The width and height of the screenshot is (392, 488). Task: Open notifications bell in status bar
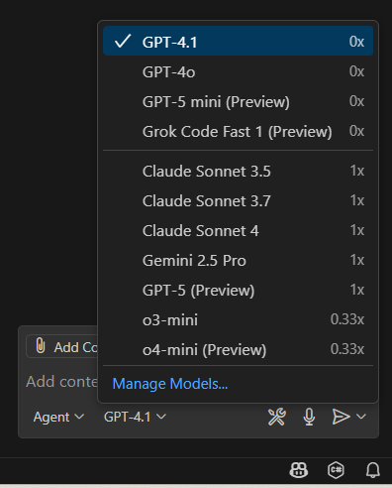pos(373,470)
